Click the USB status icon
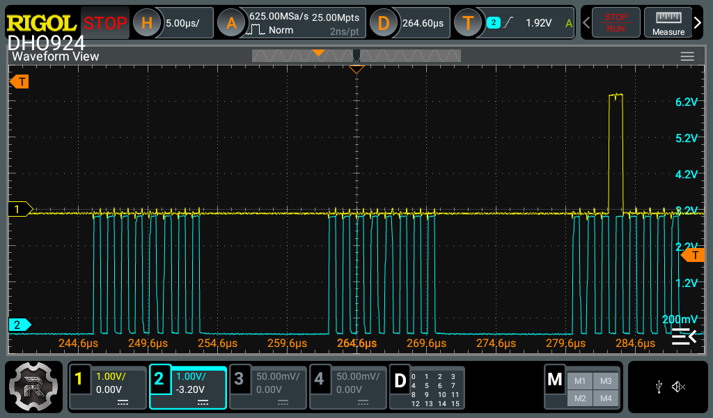 coord(659,387)
